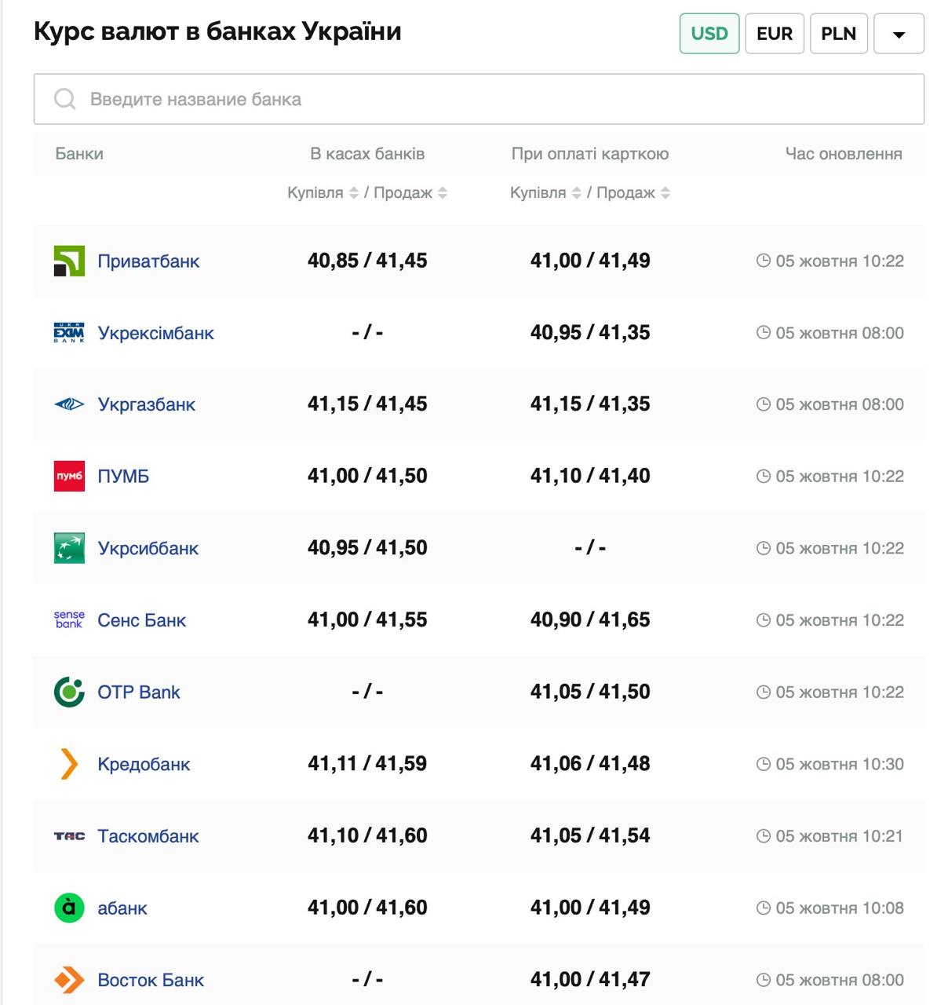
Task: Click the Ukrsibbank green star logo
Action: (x=69, y=548)
